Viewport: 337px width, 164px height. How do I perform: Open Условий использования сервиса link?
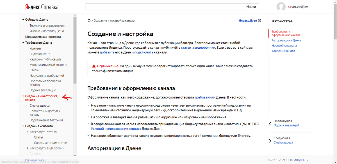point(116,129)
